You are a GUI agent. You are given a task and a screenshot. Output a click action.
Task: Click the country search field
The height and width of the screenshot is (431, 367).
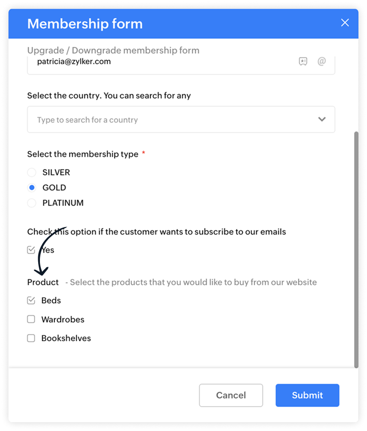tap(181, 120)
